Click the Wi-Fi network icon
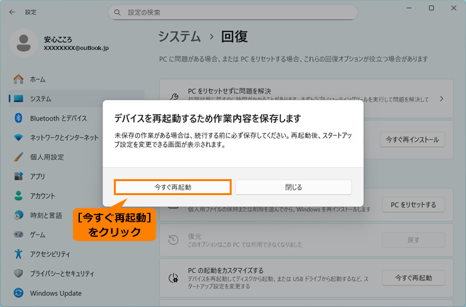466x307 pixels. click(19, 138)
